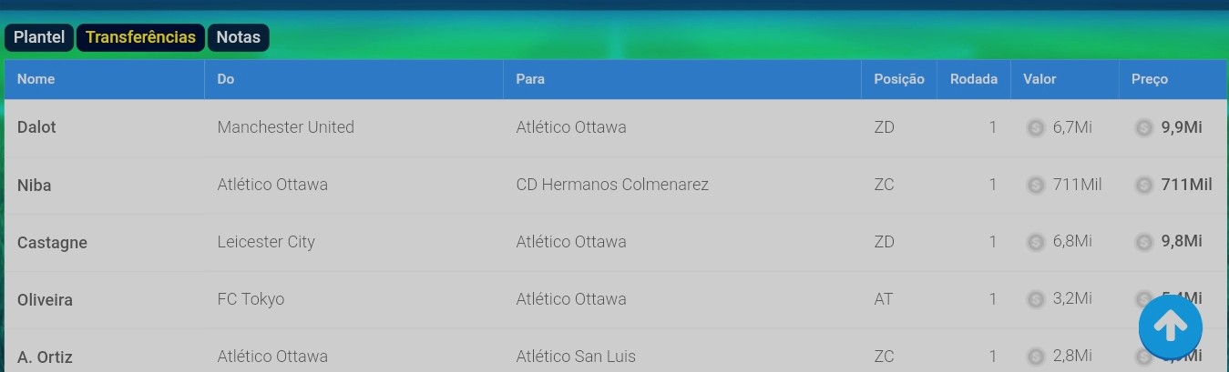The height and width of the screenshot is (372, 1229).
Task: Sort by the Posição column header
Action: click(x=898, y=79)
